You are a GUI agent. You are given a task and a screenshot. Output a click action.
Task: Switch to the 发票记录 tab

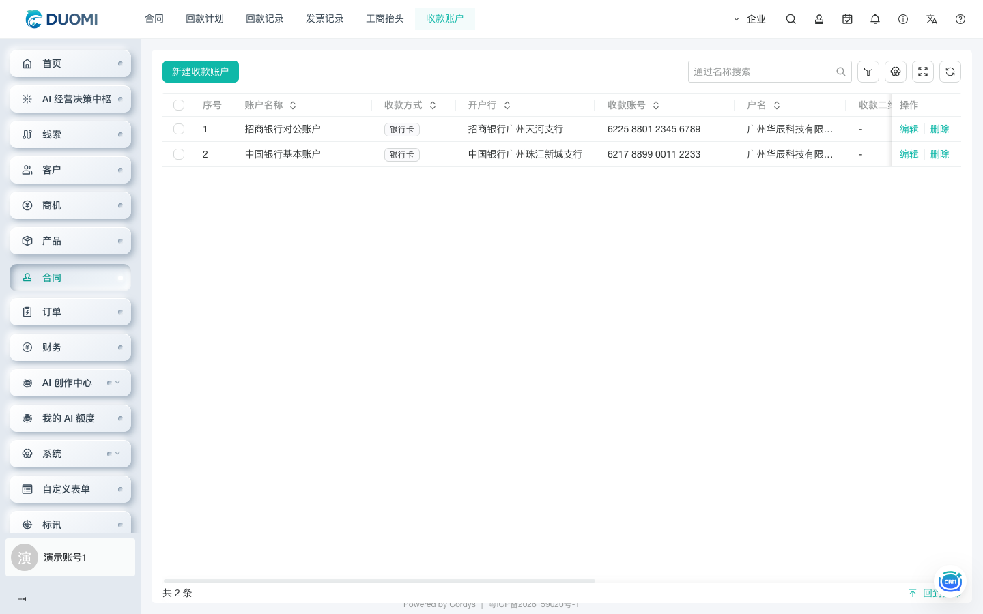[325, 19]
